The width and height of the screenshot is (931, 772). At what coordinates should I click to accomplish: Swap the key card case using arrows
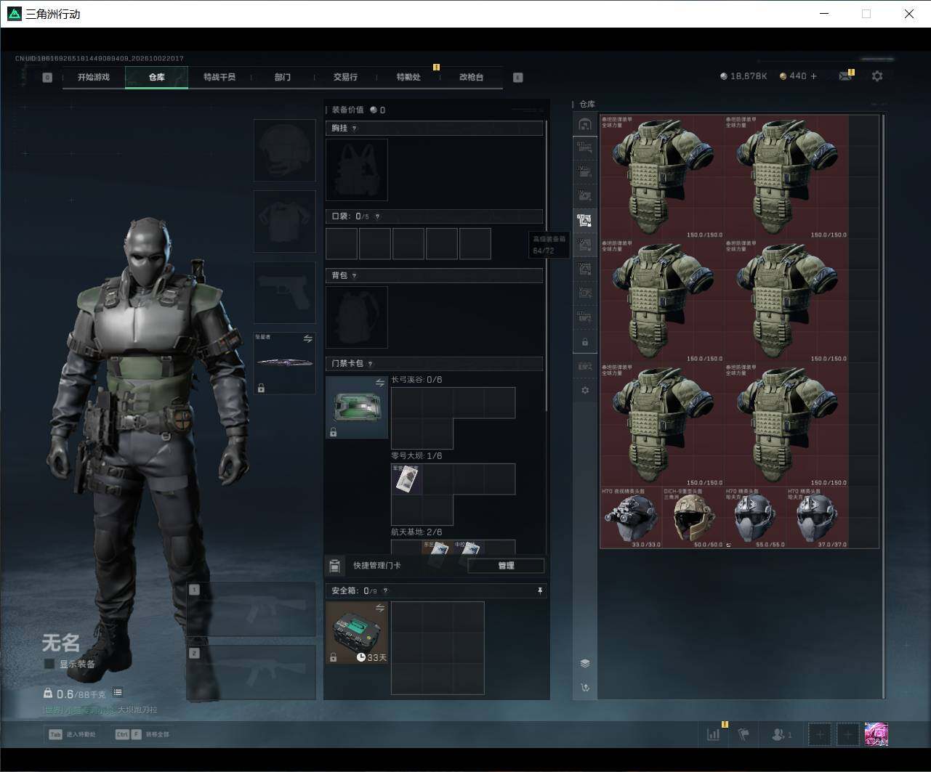coord(380,383)
